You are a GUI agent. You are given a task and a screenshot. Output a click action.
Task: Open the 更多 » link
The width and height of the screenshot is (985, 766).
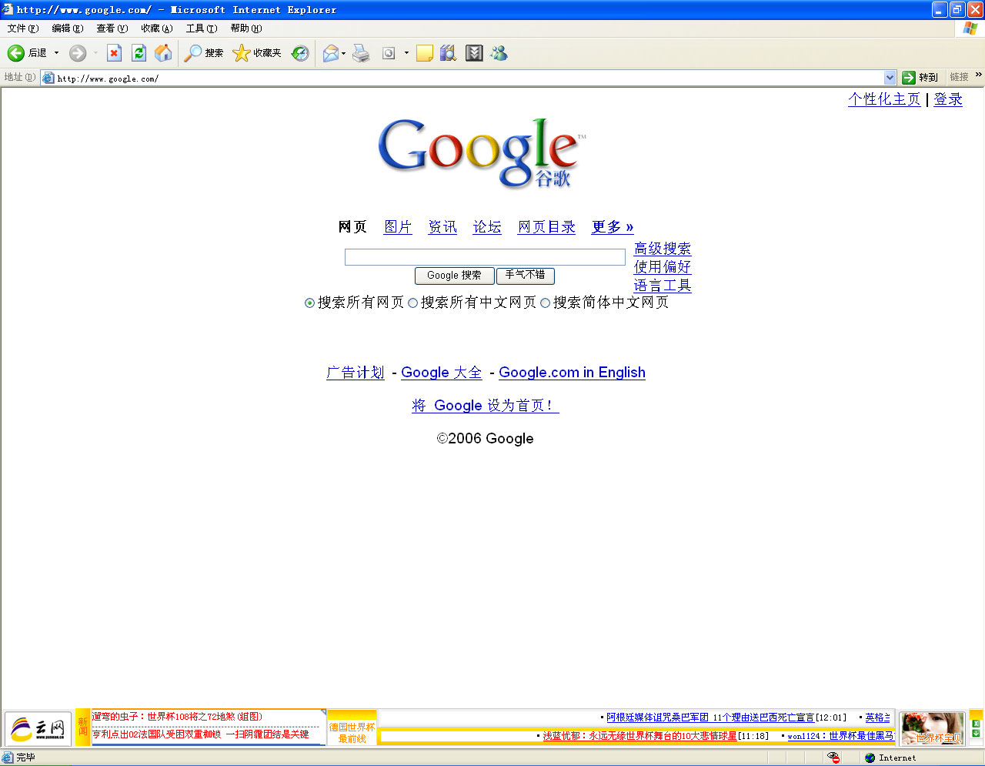pos(613,227)
